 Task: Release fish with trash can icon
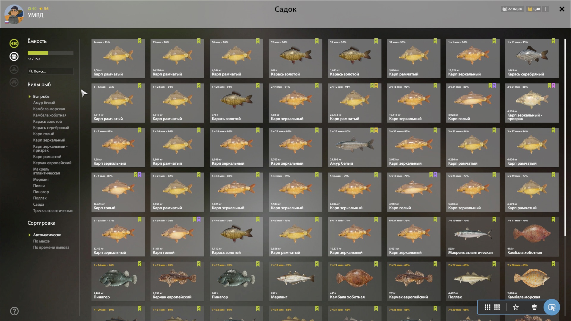[534, 307]
